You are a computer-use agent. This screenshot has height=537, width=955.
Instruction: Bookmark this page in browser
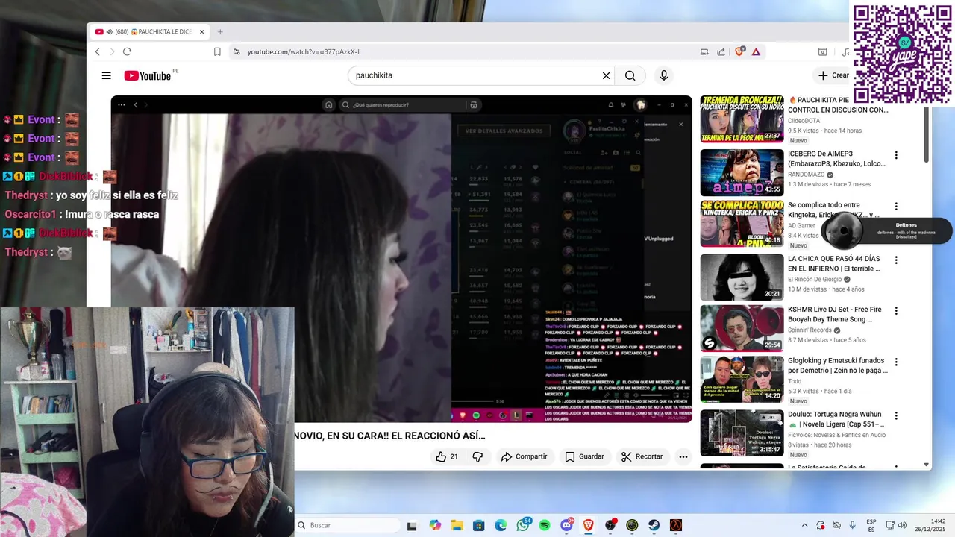pos(217,51)
